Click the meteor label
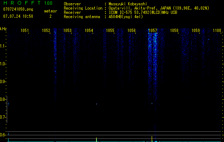 click(51, 11)
